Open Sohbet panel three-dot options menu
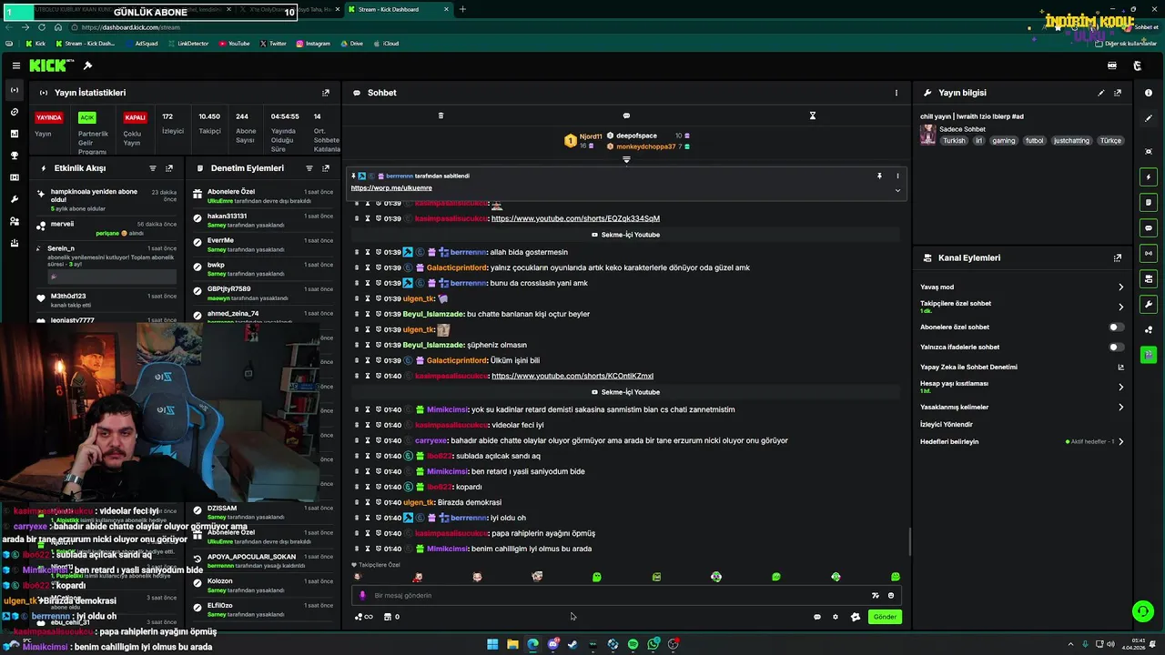Image resolution: width=1165 pixels, height=655 pixels. click(x=896, y=93)
